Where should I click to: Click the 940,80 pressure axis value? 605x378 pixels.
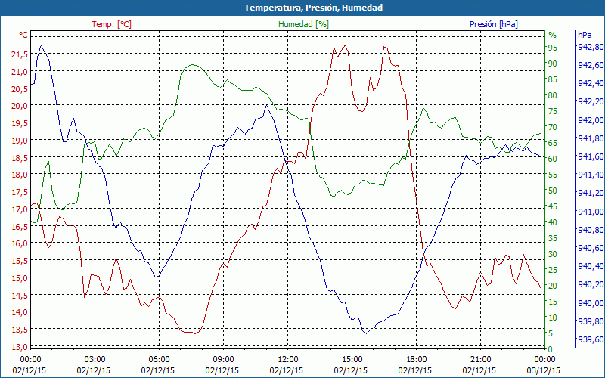tap(589, 230)
